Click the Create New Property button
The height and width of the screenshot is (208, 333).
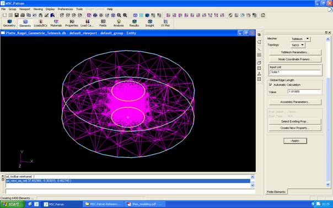(295, 128)
